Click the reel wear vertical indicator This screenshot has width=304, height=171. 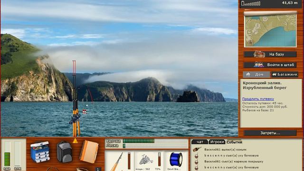[x=160, y=160]
